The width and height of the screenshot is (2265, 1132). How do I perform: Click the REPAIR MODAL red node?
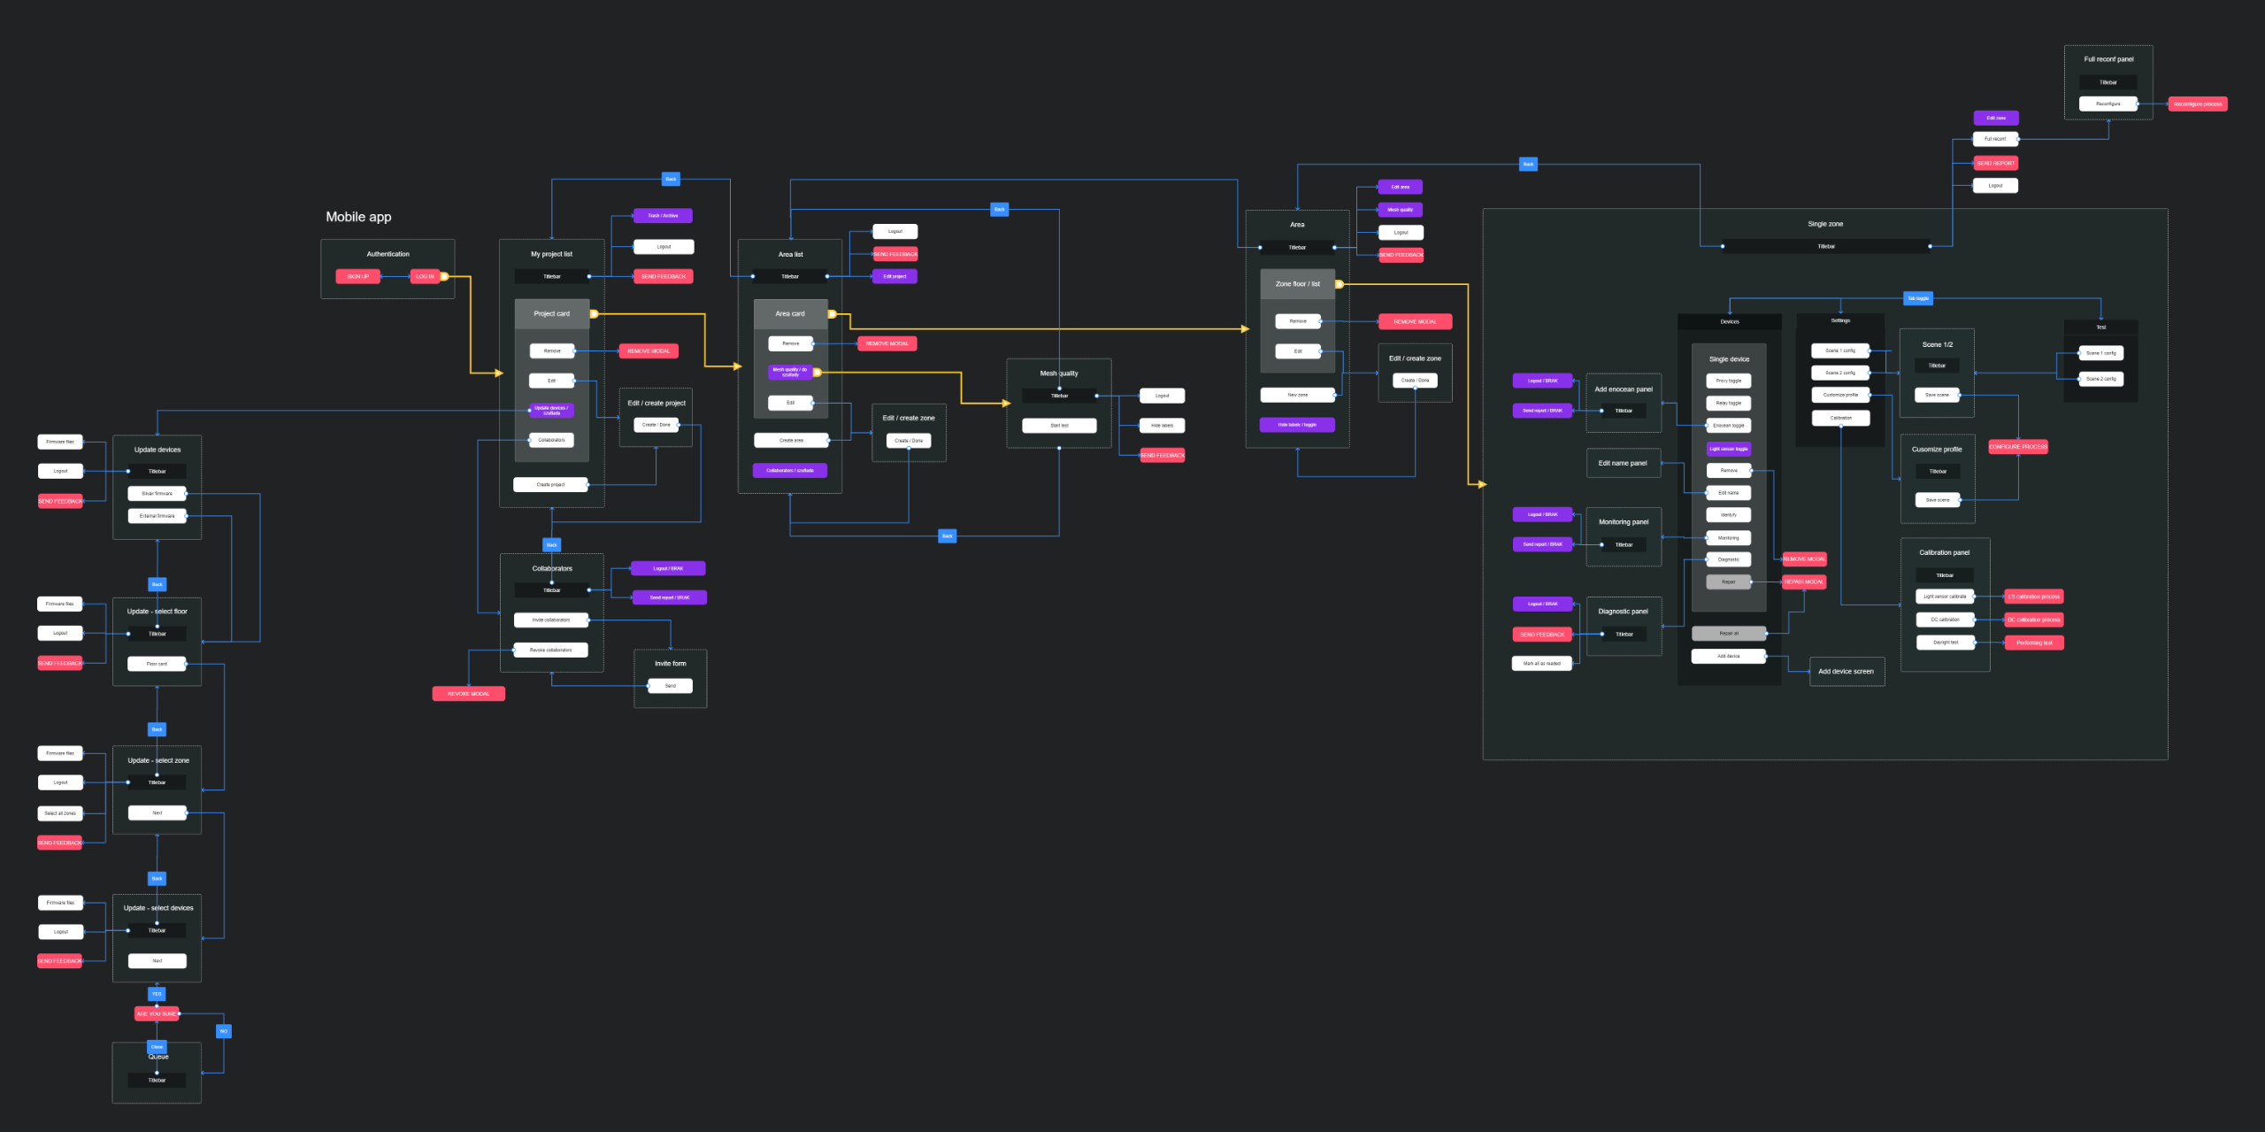point(1804,581)
